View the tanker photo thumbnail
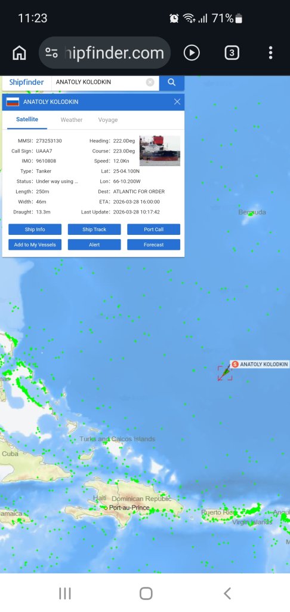The width and height of the screenshot is (290, 612). [160, 151]
